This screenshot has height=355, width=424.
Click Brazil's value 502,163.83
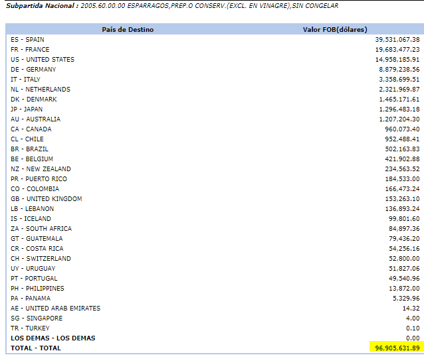point(402,149)
